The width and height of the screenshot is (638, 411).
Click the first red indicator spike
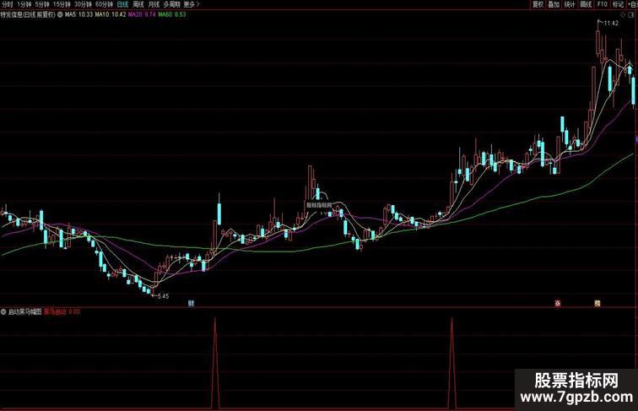tap(215, 364)
